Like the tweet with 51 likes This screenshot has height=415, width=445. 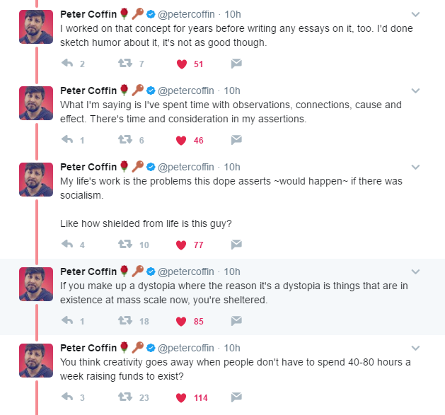coord(181,64)
